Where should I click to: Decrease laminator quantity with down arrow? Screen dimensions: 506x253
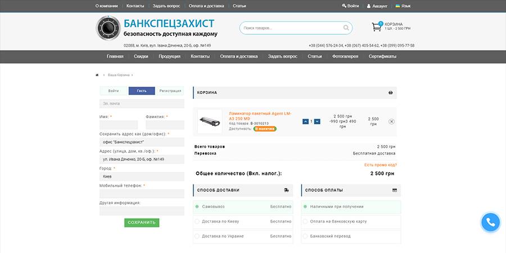tap(317, 121)
